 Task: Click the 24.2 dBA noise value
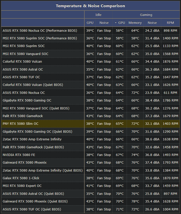pyautogui.click(x=152, y=31)
